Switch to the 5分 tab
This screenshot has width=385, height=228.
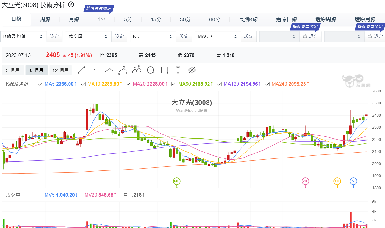click(128, 19)
